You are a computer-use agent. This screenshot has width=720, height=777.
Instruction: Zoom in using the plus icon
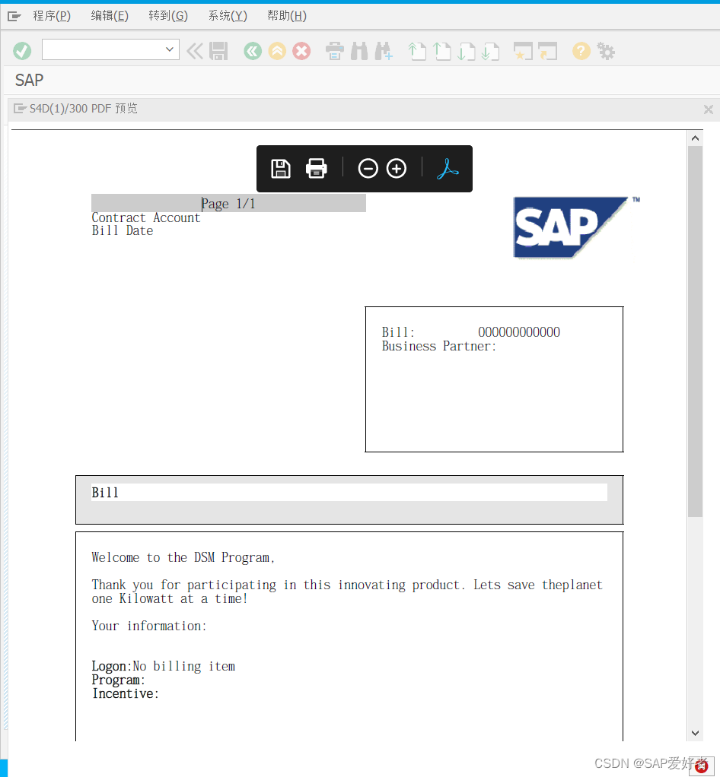[396, 168]
